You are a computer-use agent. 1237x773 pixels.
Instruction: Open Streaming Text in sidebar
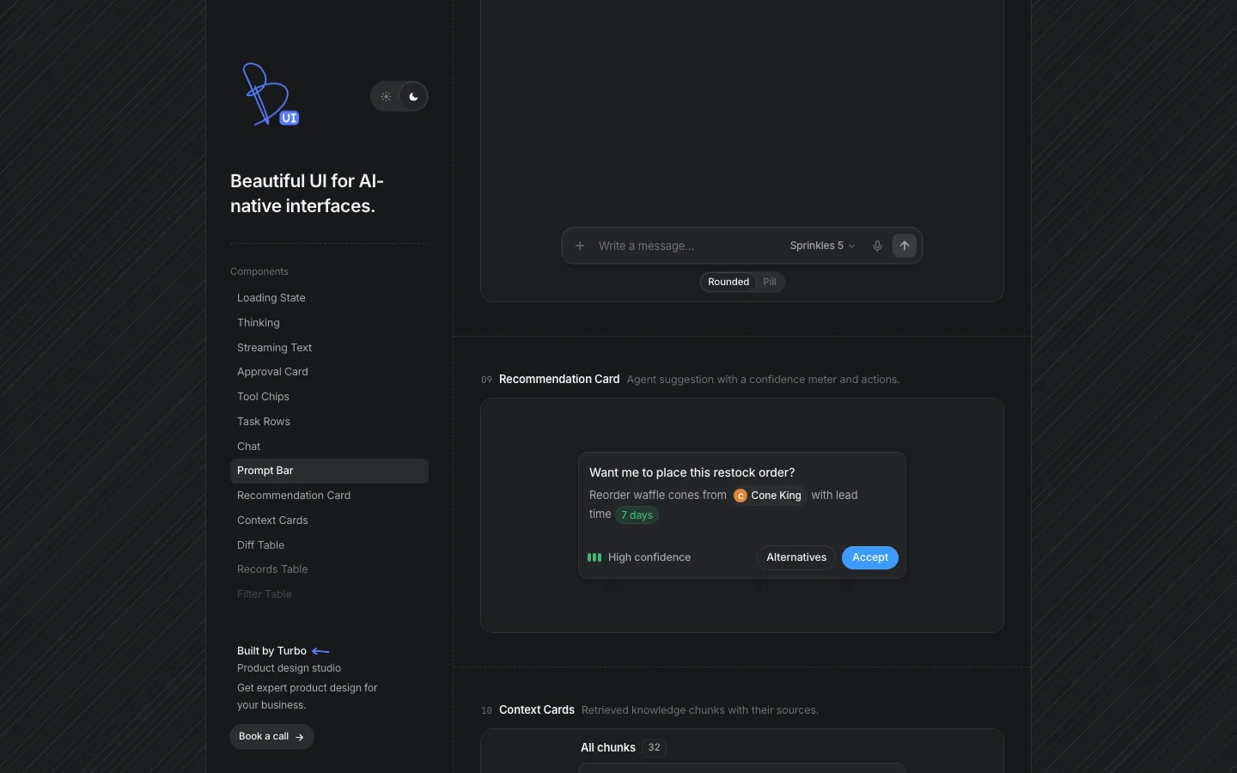(x=329, y=348)
